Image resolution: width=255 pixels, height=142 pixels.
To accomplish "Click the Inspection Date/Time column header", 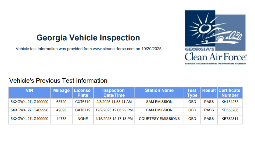I will point(114,93).
